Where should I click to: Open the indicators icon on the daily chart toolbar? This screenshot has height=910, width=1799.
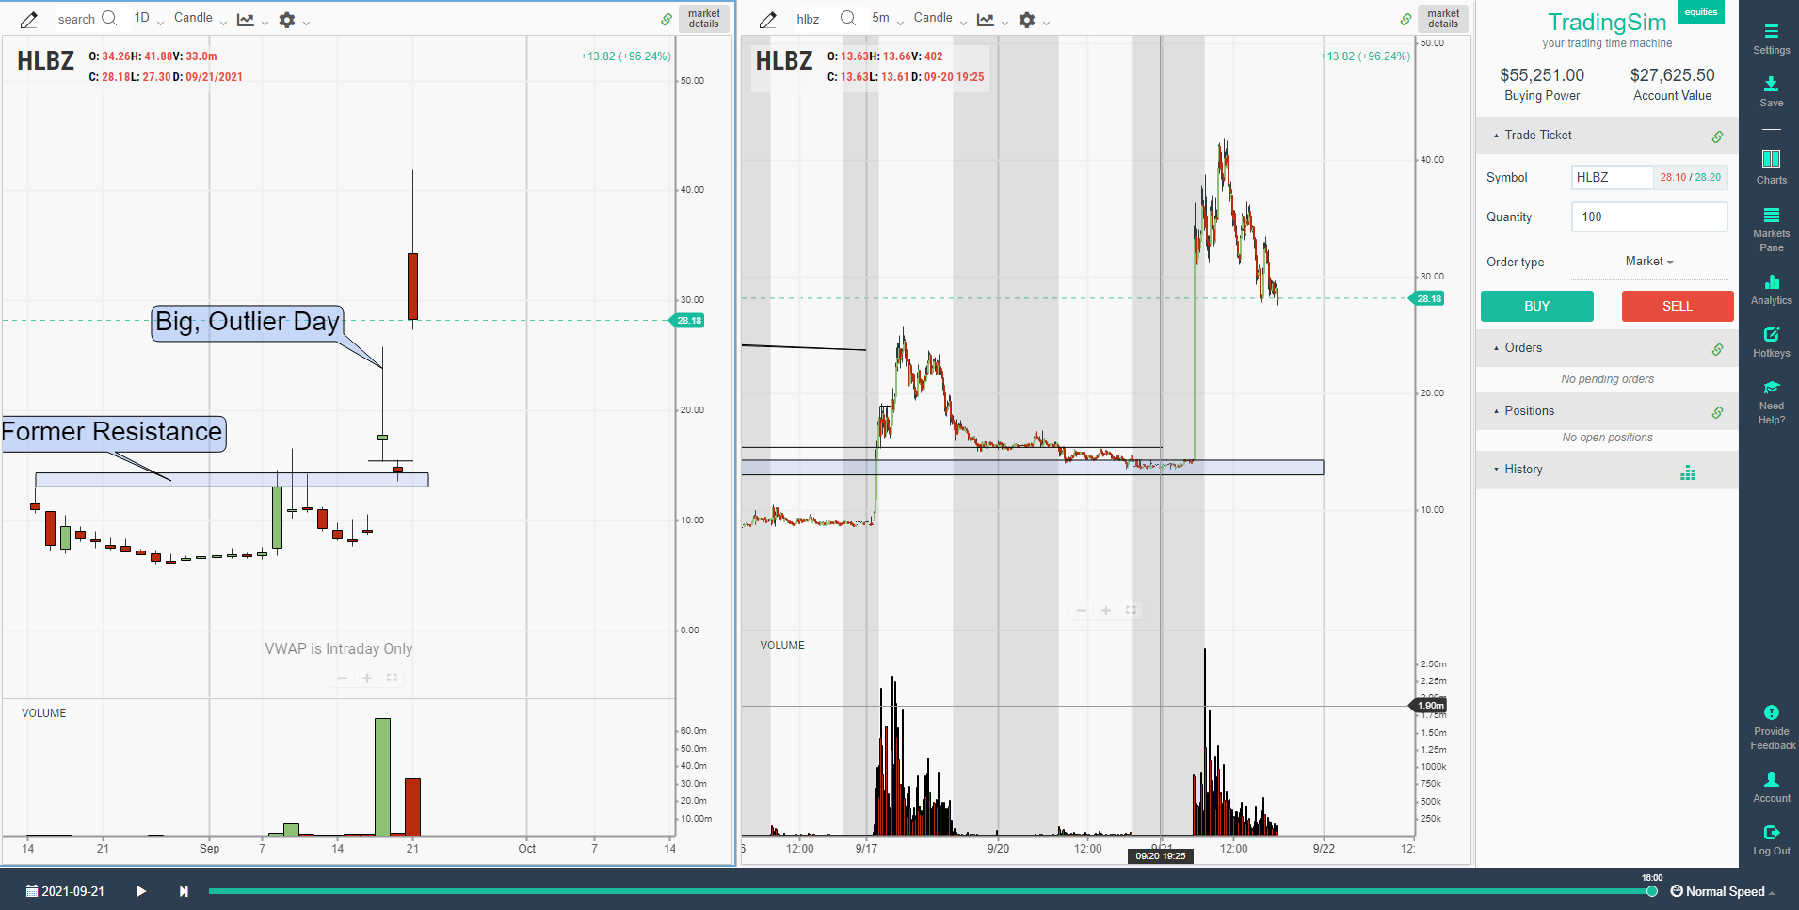coord(245,19)
